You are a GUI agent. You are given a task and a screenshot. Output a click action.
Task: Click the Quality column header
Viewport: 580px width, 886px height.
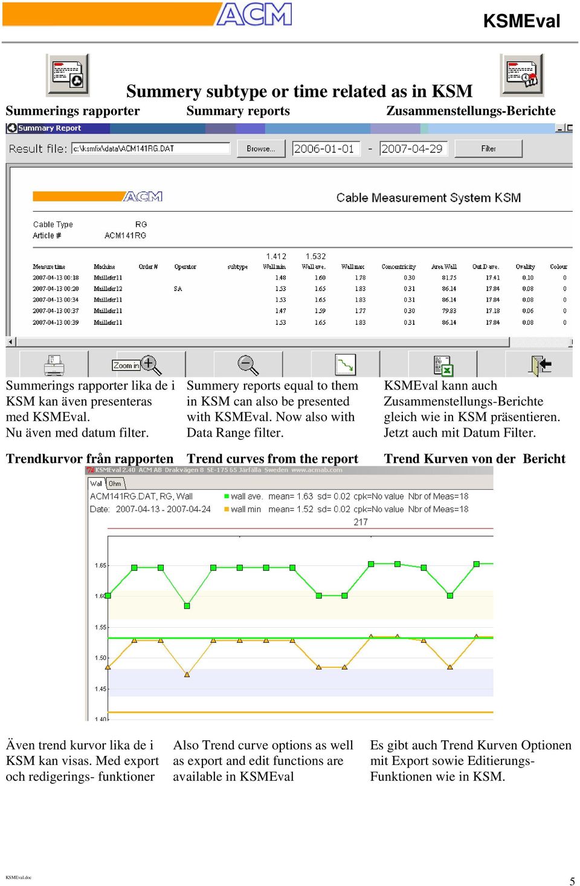tap(525, 267)
